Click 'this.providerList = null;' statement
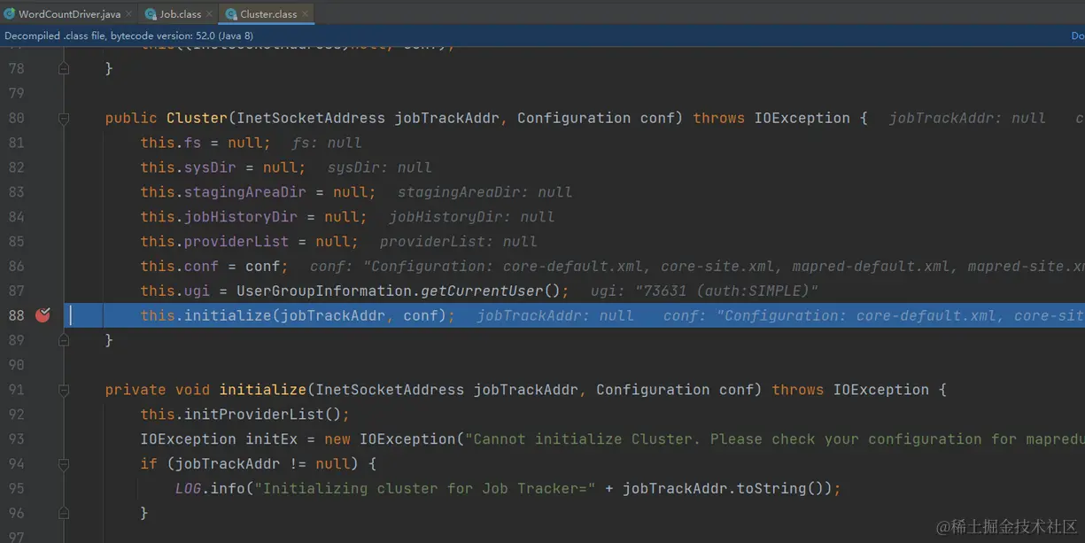The width and height of the screenshot is (1085, 543). click(249, 241)
